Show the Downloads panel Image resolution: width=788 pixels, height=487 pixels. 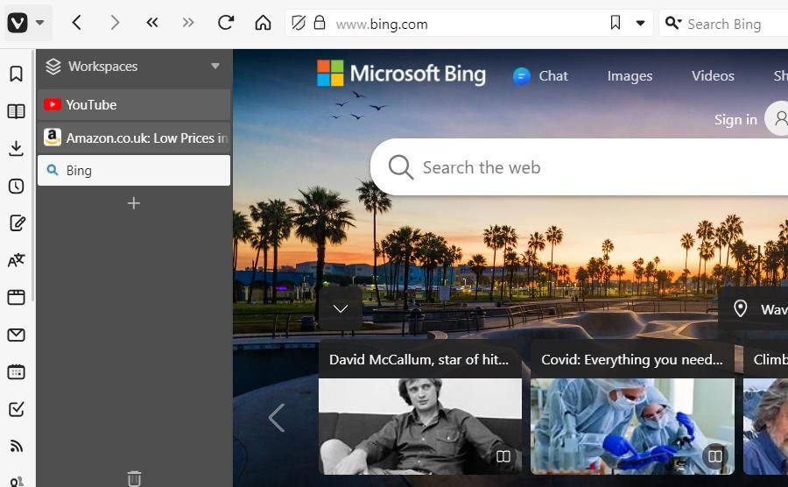[16, 149]
